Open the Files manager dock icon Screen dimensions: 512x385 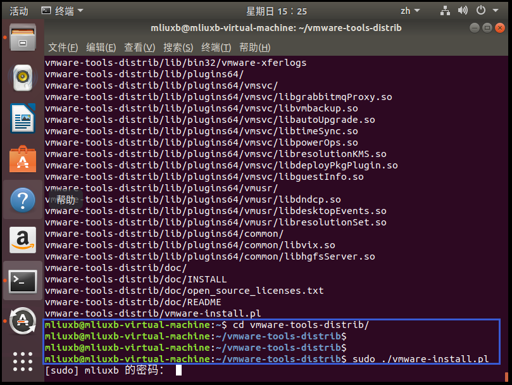23,37
